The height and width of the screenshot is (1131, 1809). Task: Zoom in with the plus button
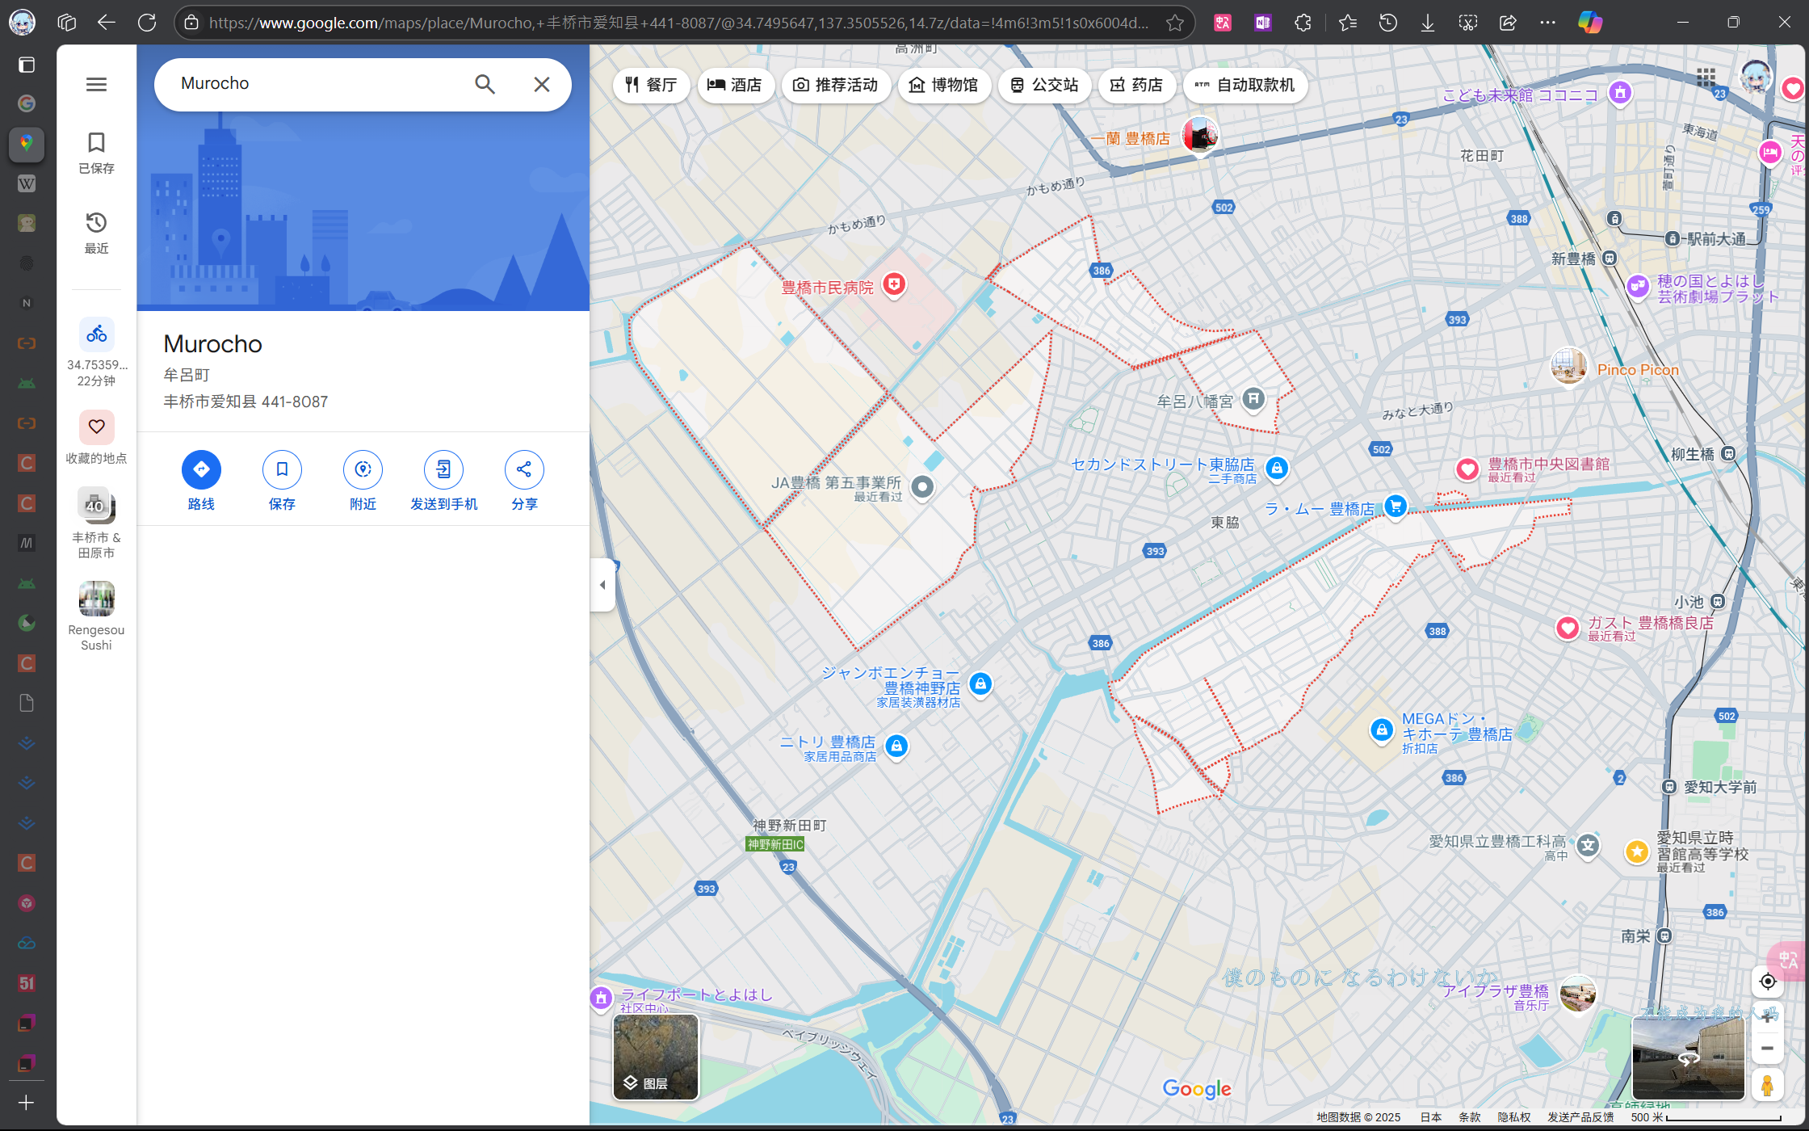click(1767, 1016)
